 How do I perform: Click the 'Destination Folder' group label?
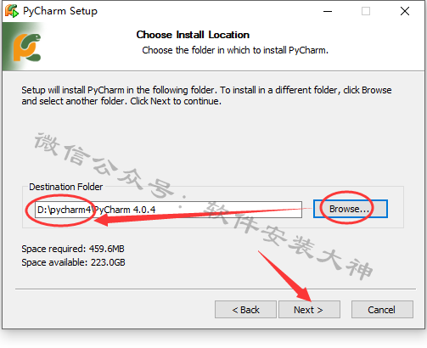pyautogui.click(x=66, y=187)
